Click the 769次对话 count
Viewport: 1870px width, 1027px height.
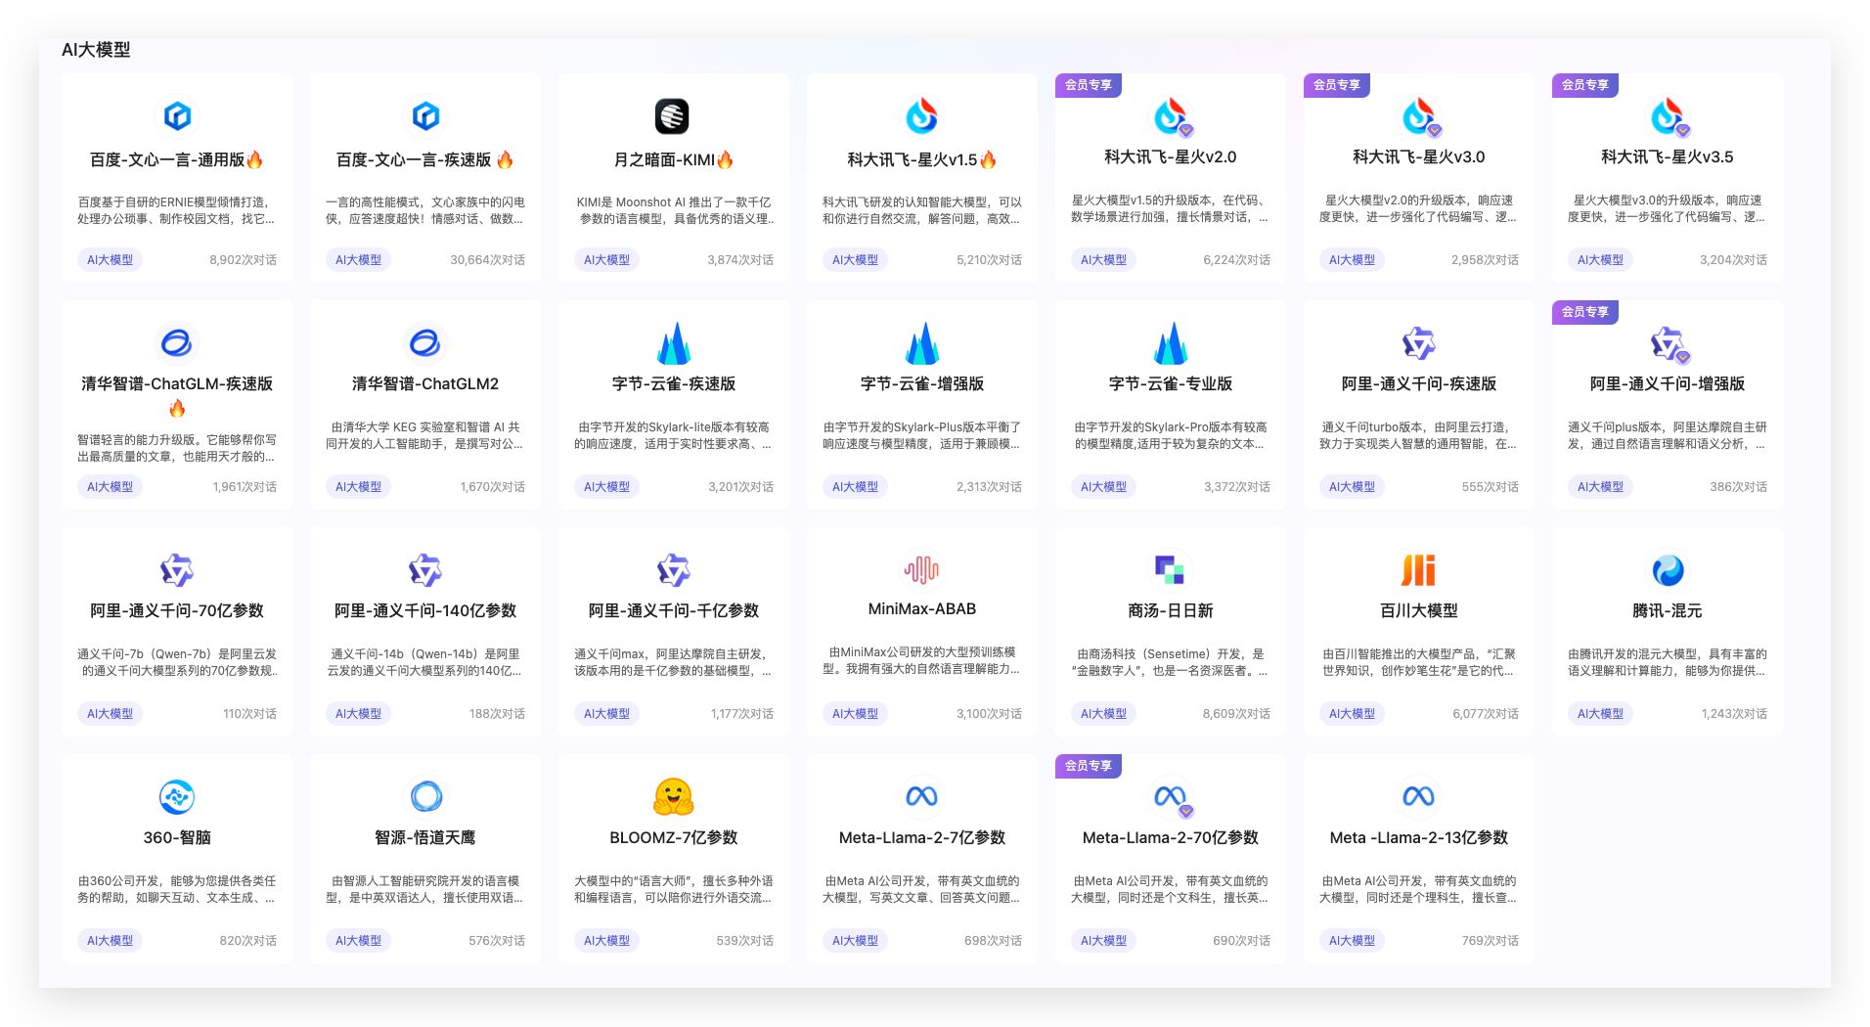(x=1490, y=941)
